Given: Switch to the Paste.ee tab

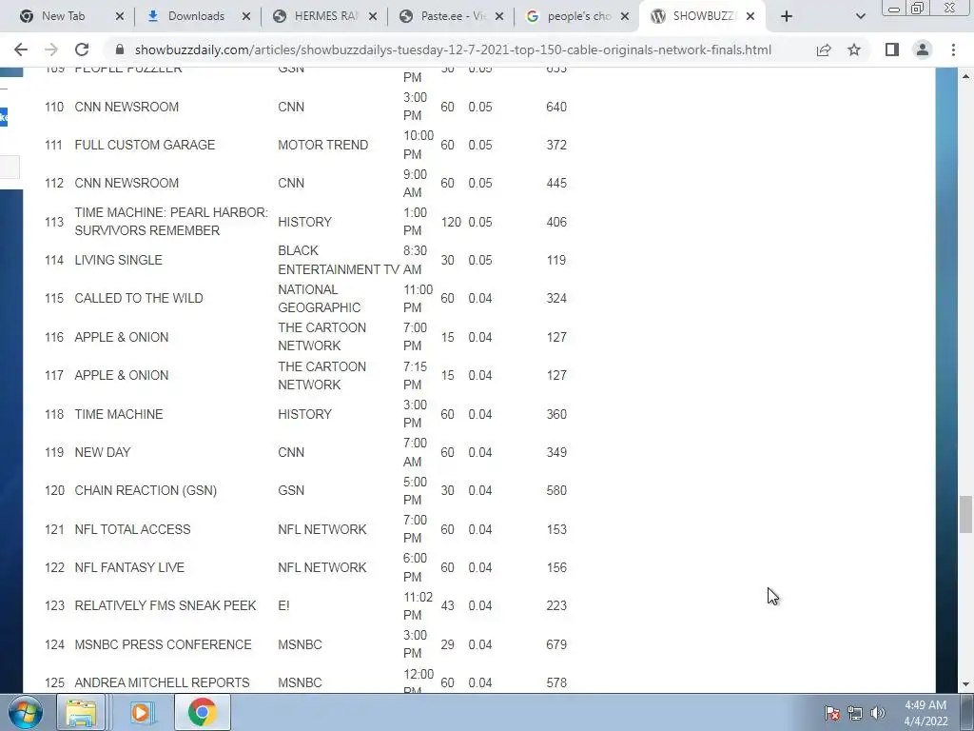Looking at the screenshot, I should point(450,16).
